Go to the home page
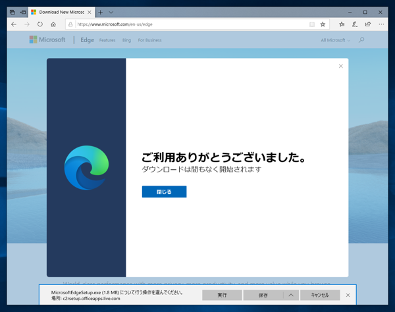Screen dimensions: 395x312 (x=53, y=24)
